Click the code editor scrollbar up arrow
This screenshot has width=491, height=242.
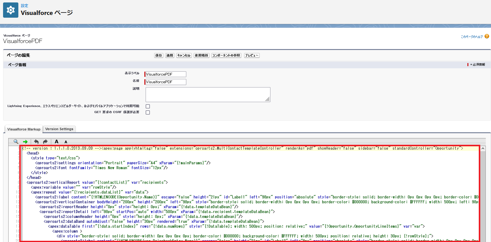pos(483,148)
